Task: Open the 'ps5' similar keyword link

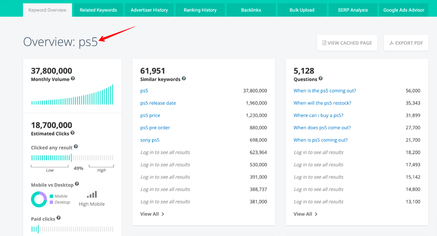Action: [144, 90]
